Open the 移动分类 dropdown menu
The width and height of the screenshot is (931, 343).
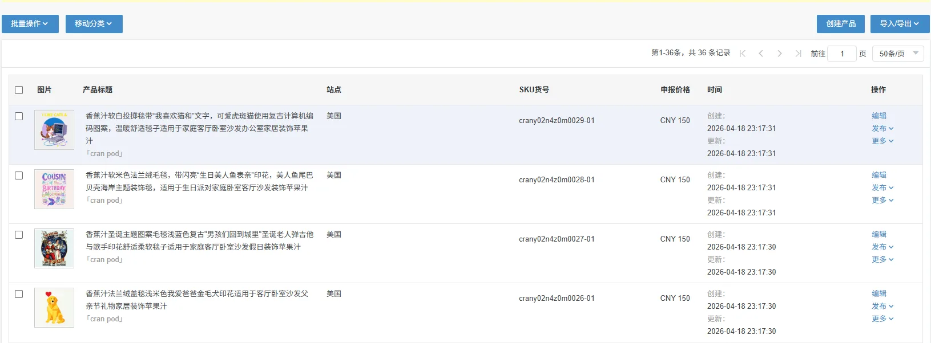(x=94, y=24)
